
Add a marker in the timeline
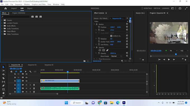point(26,72)
